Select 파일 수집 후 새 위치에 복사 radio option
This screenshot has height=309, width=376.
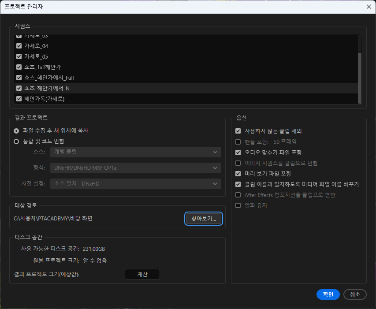click(16, 131)
